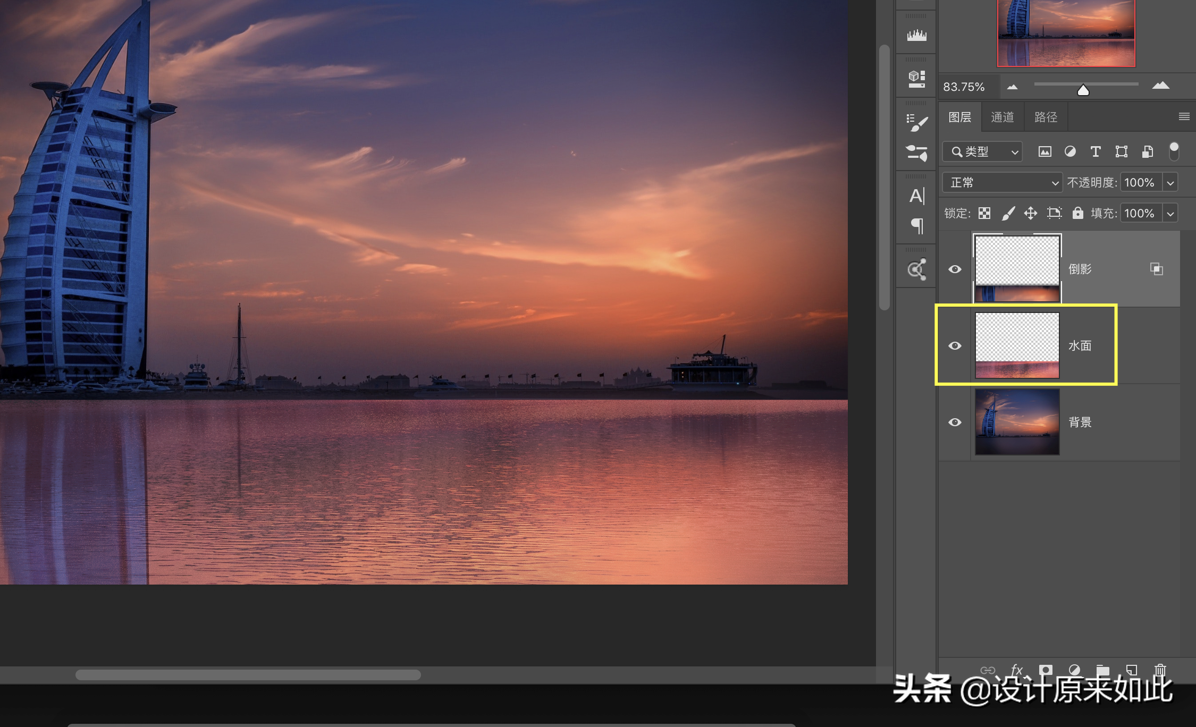Open the Histogram panel icon
The height and width of the screenshot is (727, 1196).
pyautogui.click(x=916, y=36)
